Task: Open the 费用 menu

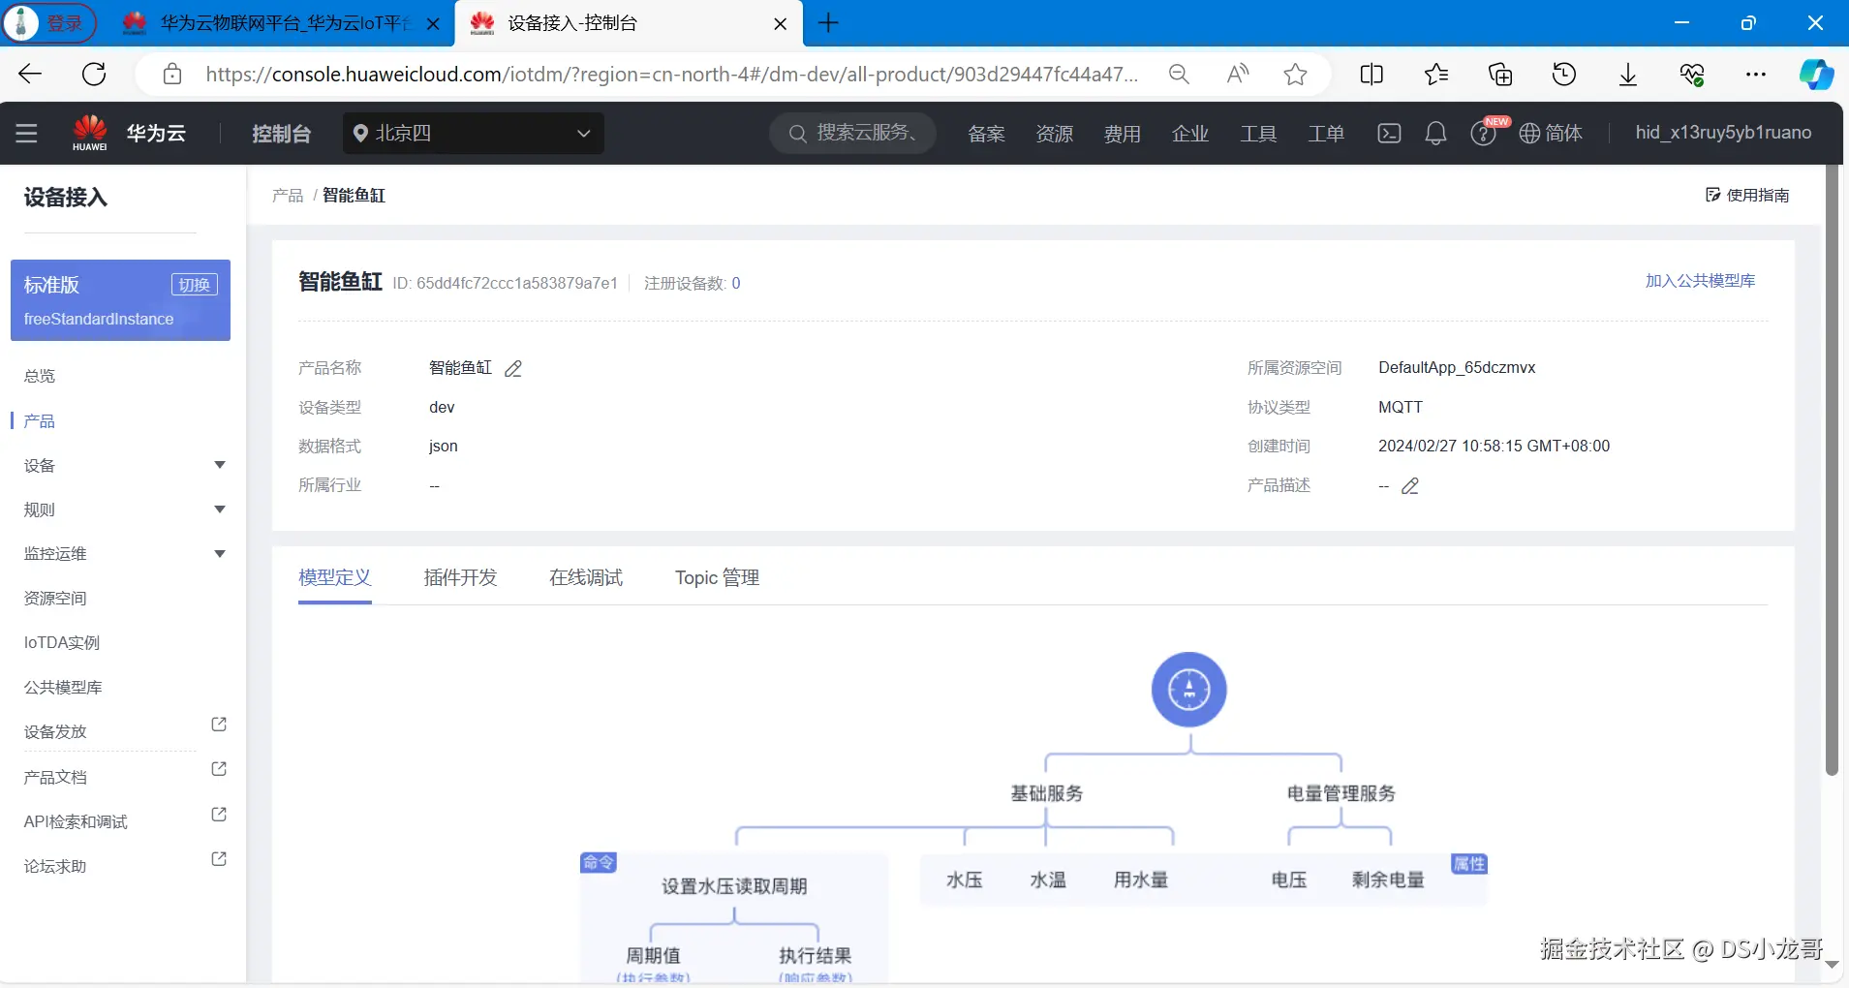Action: [1122, 134]
